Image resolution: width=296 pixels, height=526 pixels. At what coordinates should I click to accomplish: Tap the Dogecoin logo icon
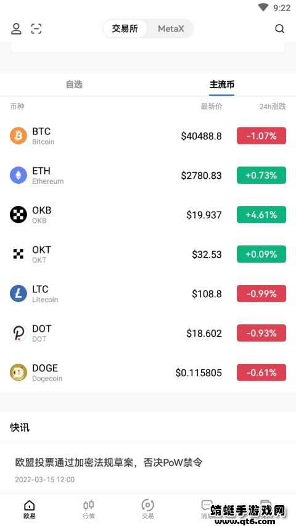pos(18,372)
